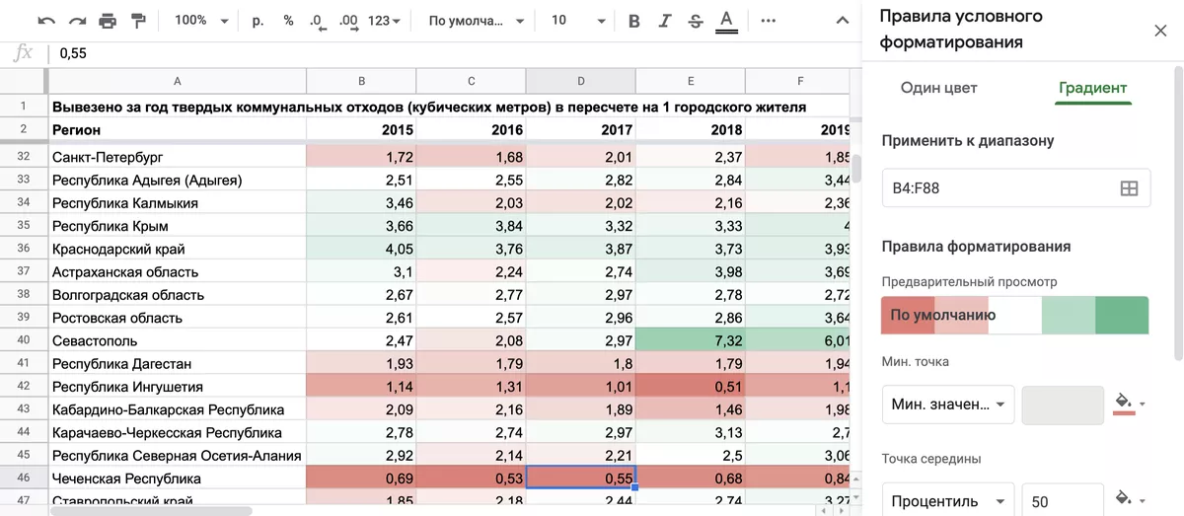Click the cell Республика Крым
1184x516 pixels.
(177, 226)
